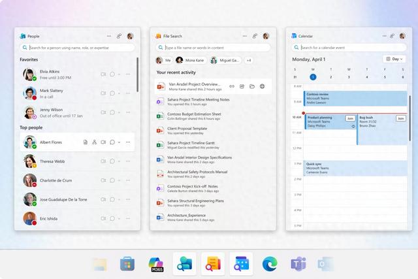Open chat with Charlotte de Crum
418x279 pixels.
pyautogui.click(x=112, y=180)
